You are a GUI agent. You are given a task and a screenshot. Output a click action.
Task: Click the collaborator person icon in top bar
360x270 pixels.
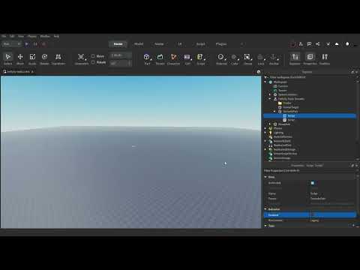(x=301, y=44)
